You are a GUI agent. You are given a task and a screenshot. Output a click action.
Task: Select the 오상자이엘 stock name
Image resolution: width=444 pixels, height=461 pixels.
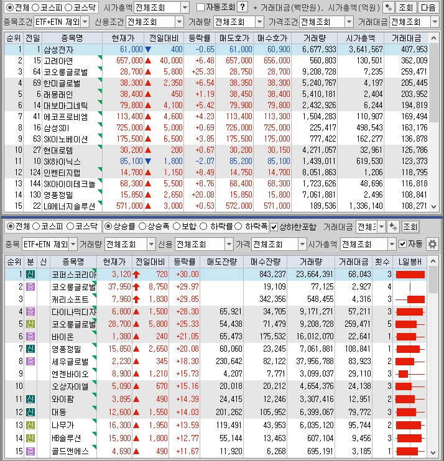pyautogui.click(x=70, y=386)
